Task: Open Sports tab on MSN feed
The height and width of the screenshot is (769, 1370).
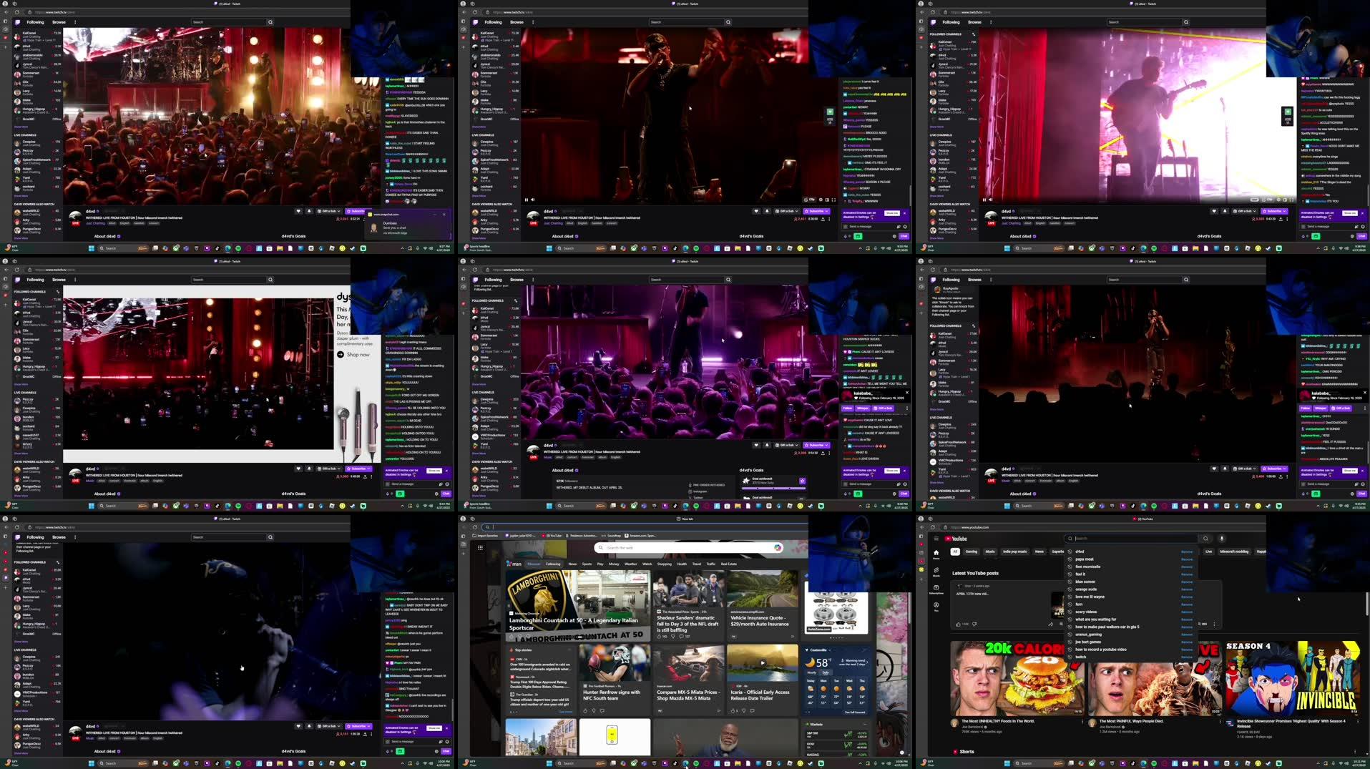Action: (x=587, y=564)
